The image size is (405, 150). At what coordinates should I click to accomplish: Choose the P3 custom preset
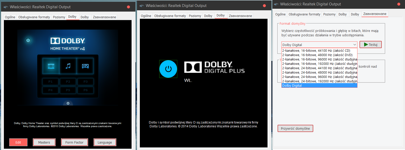tap(86, 82)
